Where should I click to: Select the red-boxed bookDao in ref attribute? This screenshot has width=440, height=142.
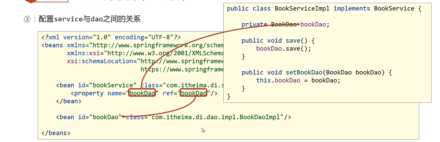pos(194,93)
